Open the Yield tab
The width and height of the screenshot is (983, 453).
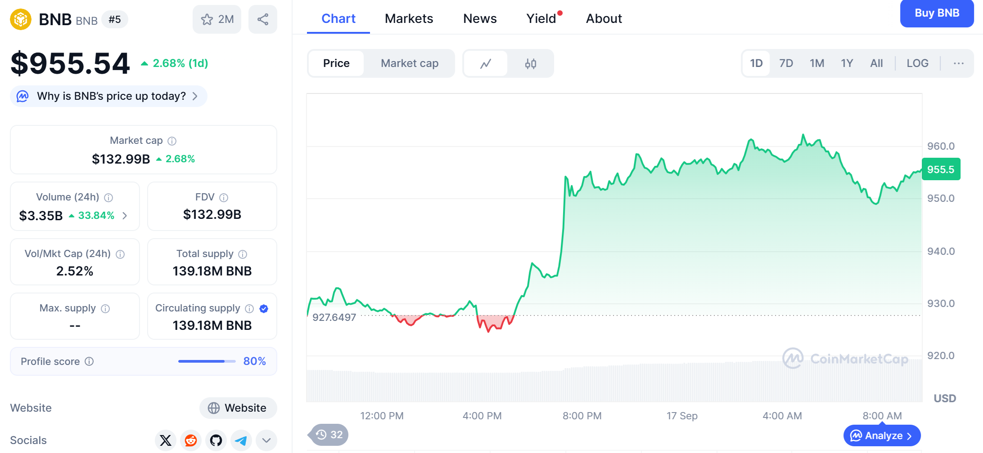tap(541, 18)
